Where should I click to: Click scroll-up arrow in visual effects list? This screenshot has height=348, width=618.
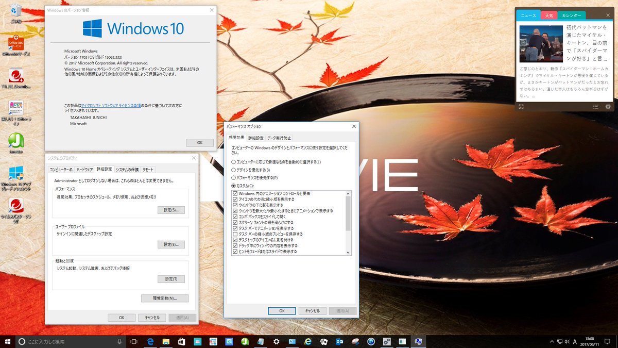click(348, 193)
